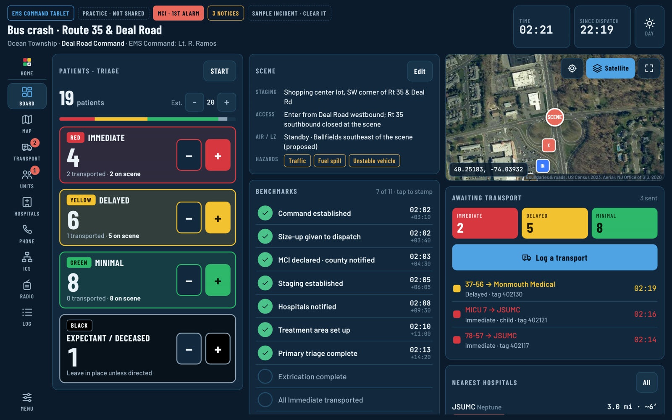This screenshot has height=420, width=672.
Task: Click the blue IN marker on map
Action: click(x=543, y=166)
